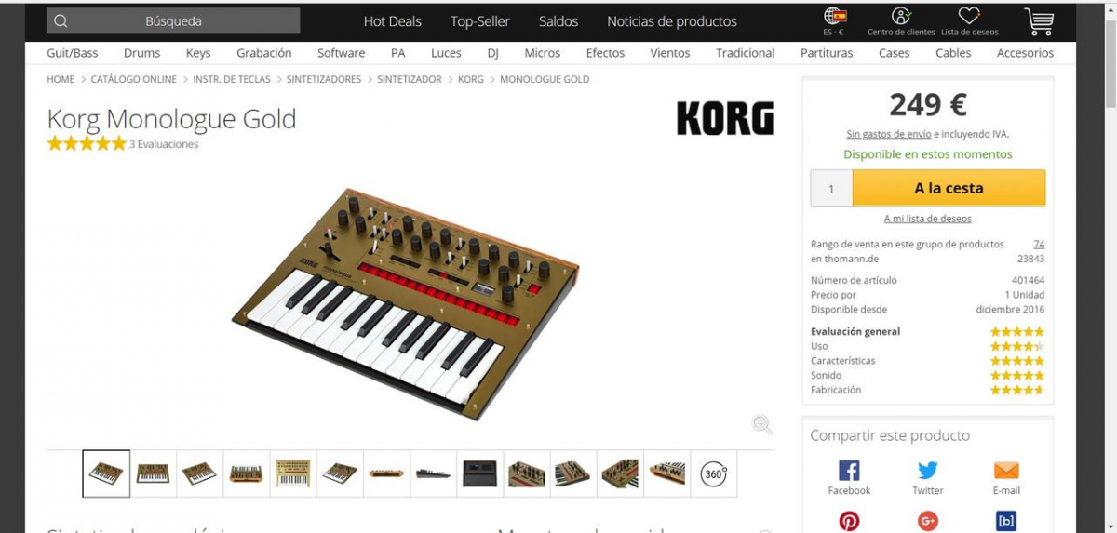The height and width of the screenshot is (533, 1117).
Task: Open the shopping cart icon
Action: point(1039,21)
